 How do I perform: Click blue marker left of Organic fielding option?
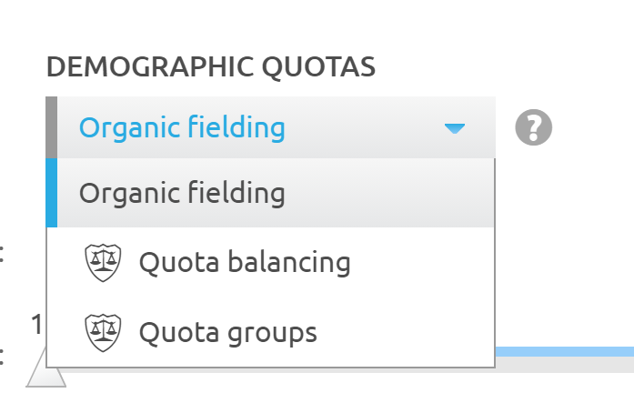click(x=52, y=193)
